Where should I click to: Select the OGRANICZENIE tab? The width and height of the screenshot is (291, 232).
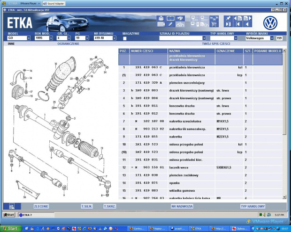(69, 44)
